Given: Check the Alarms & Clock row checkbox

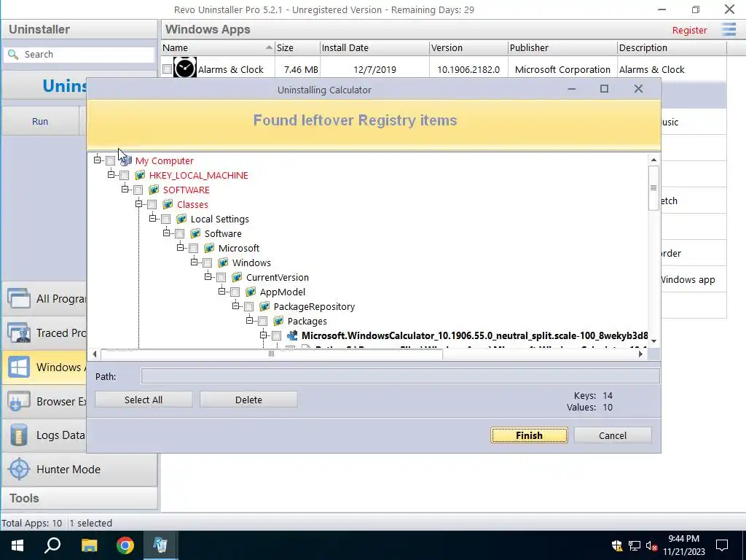Looking at the screenshot, I should 167,69.
